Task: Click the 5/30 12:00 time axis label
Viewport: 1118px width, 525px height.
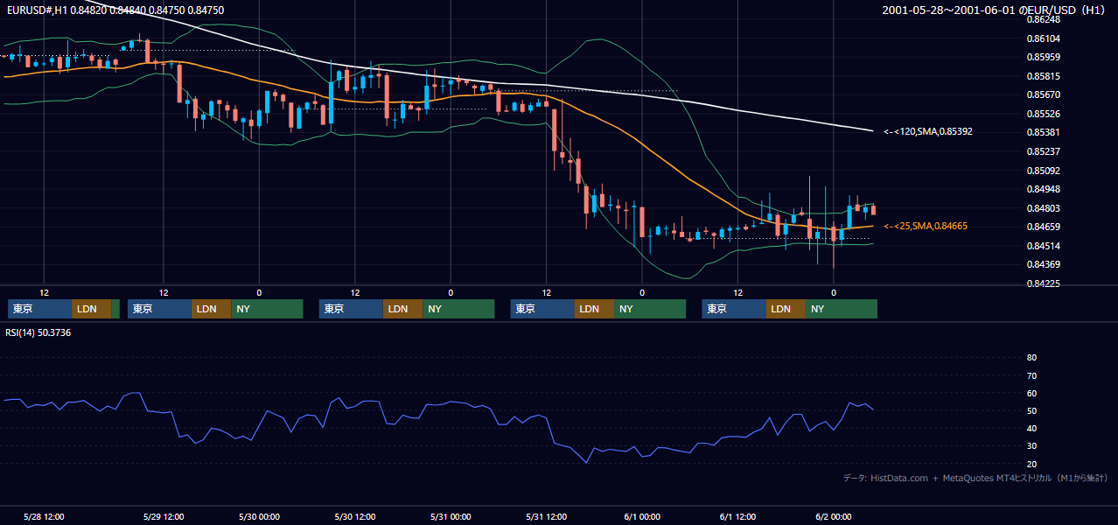Action: click(355, 517)
